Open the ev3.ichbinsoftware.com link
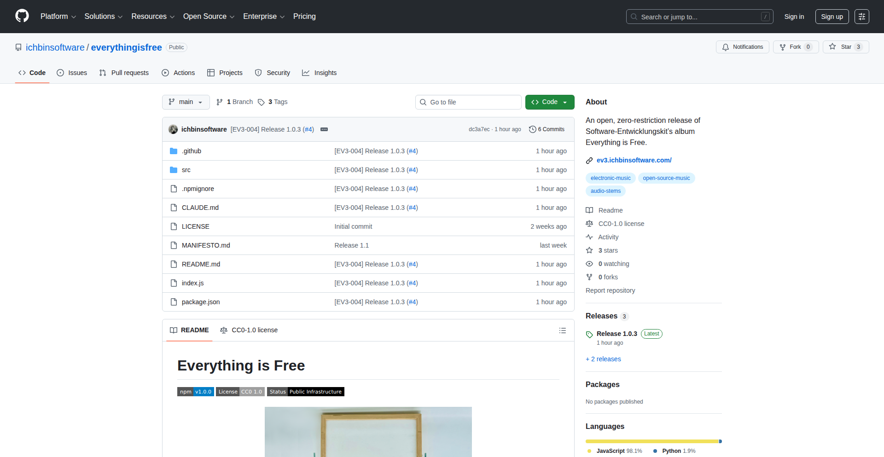884x457 pixels. 634,160
